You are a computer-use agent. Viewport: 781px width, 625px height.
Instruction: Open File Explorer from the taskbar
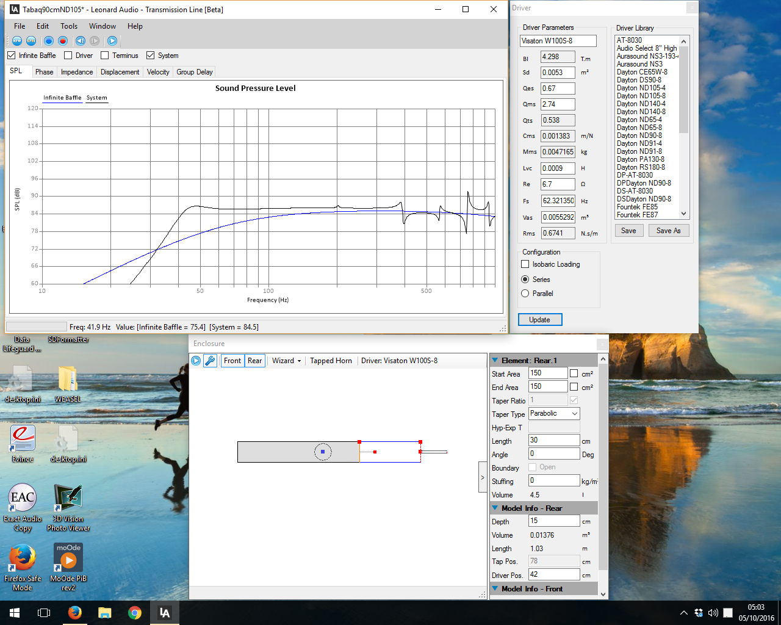coord(105,613)
